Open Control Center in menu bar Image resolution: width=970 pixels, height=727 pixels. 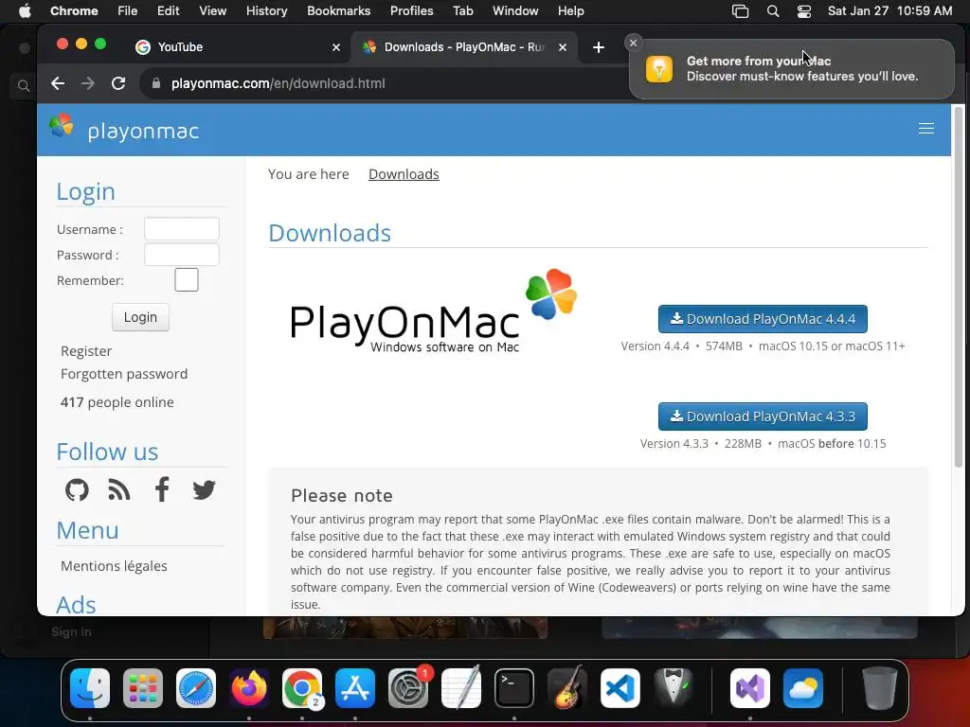point(803,11)
